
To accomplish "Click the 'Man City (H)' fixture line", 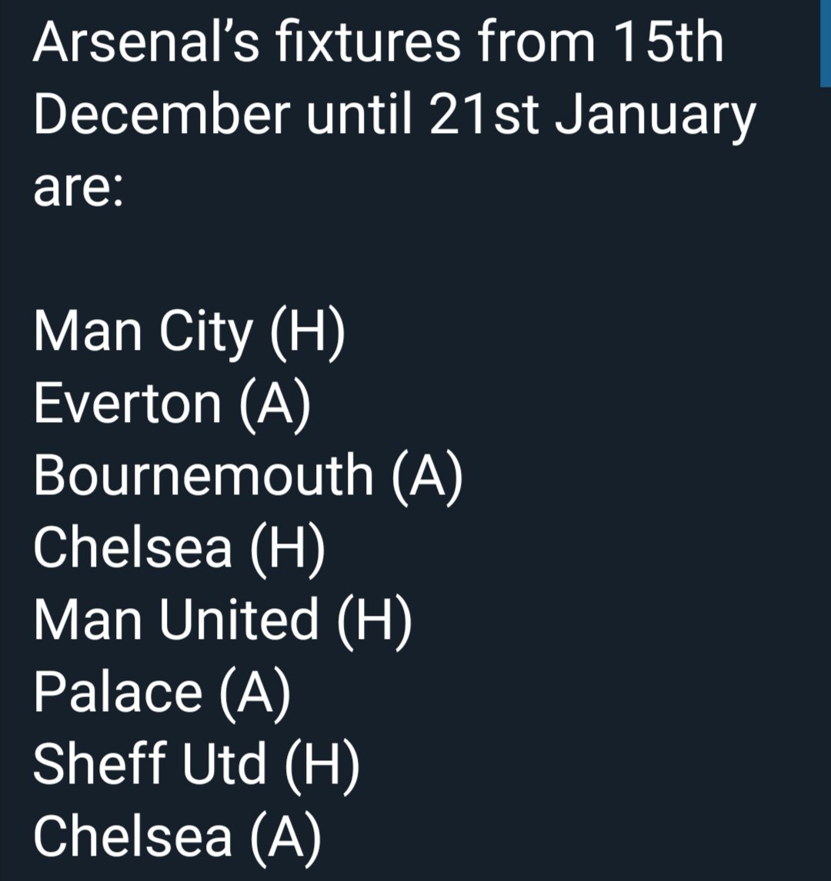I will 189,331.
